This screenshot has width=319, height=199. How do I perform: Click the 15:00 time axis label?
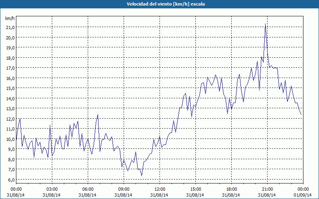(x=195, y=189)
